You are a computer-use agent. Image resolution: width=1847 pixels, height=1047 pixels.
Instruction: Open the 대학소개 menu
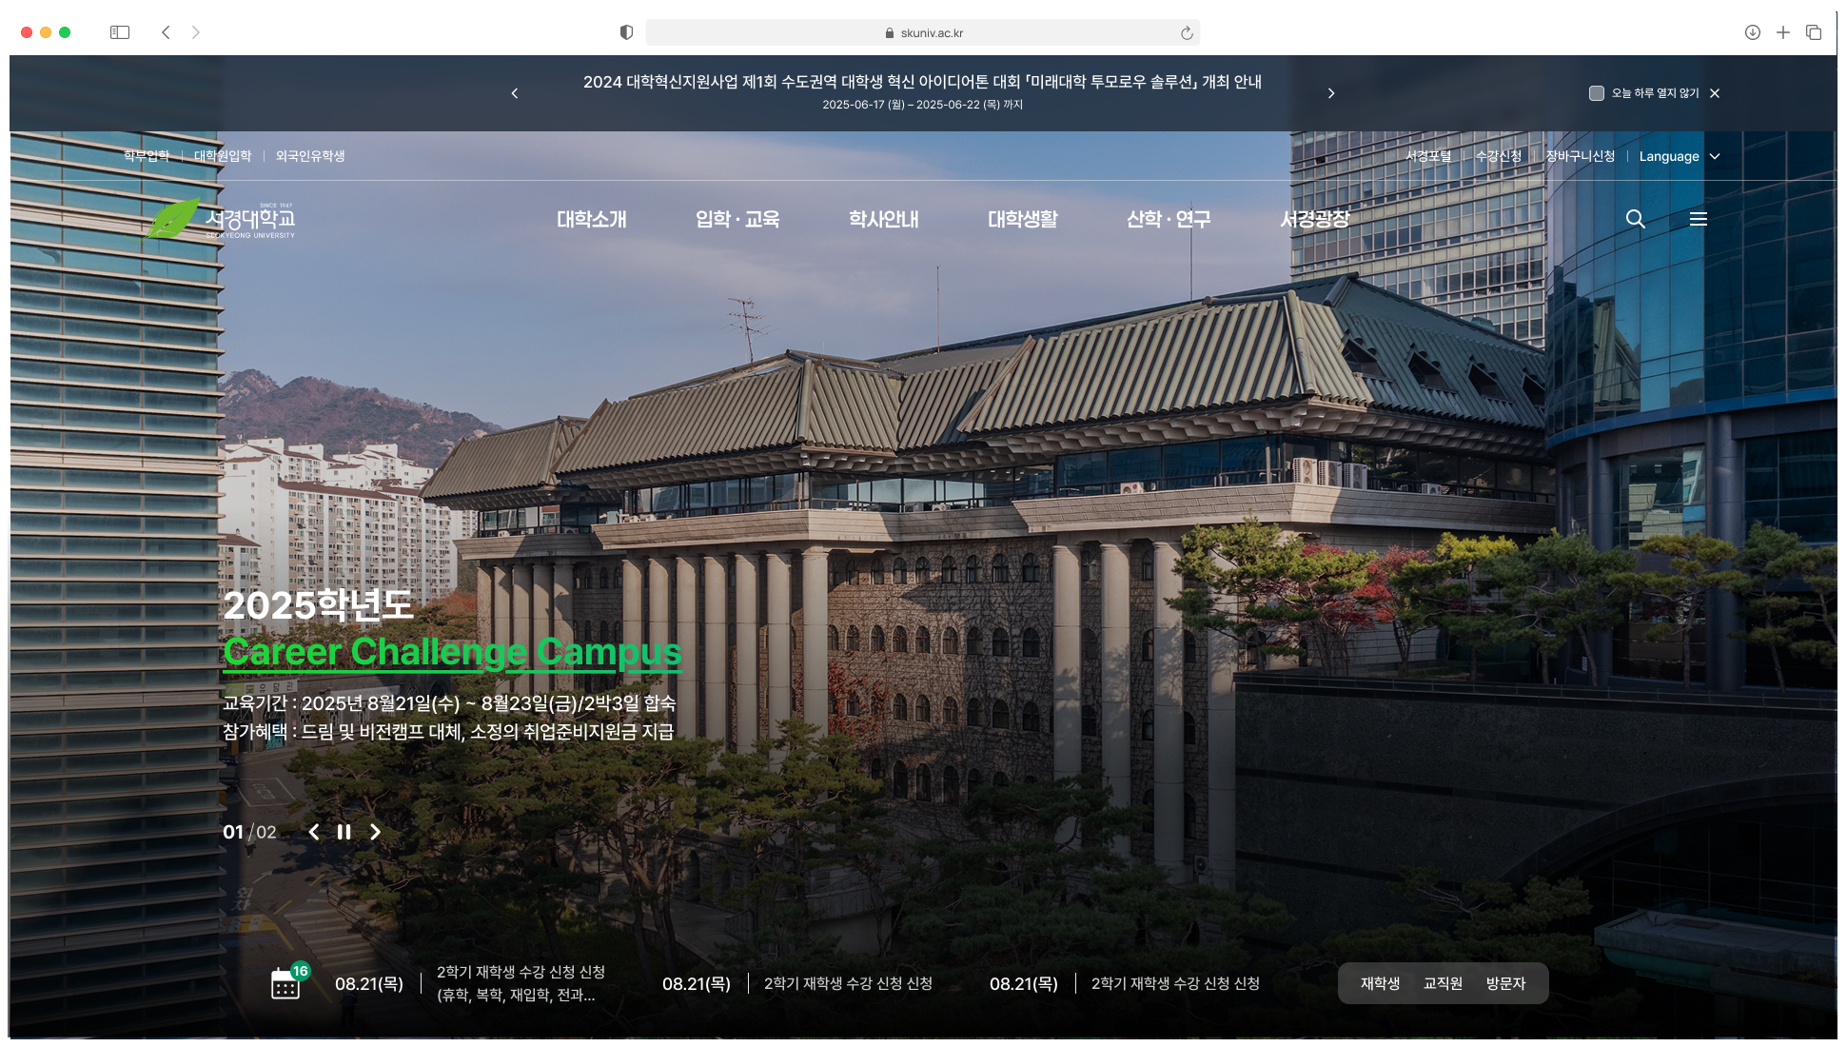(591, 219)
